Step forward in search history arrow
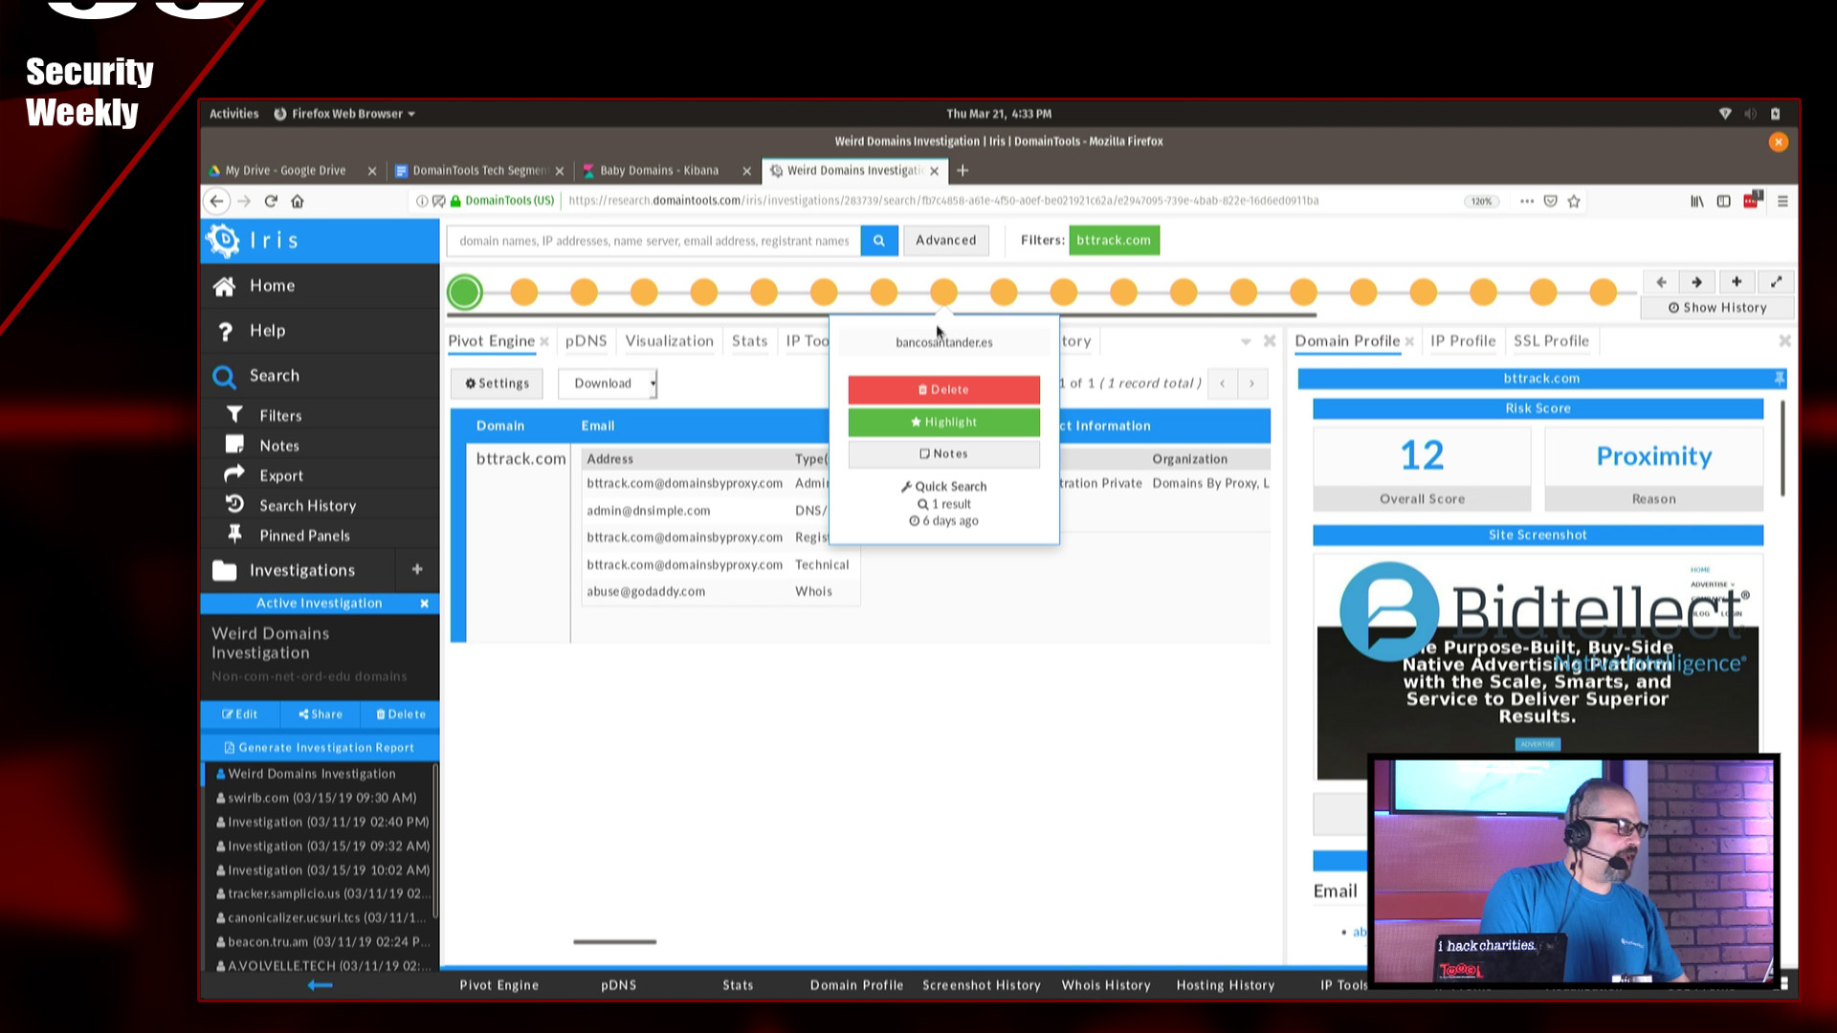Viewport: 1837px width, 1033px height. 1696,282
